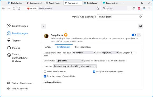Click the search magnifier icon in Suchen bar

(x=104, y=8)
